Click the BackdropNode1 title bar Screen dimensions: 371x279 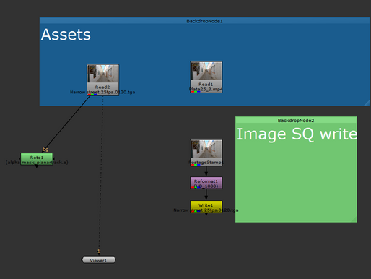[x=205, y=21]
